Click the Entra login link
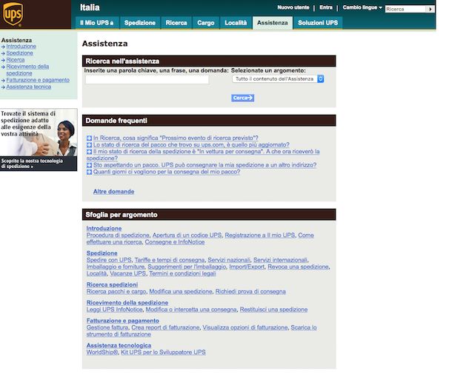This screenshot has width=452, height=374. (x=326, y=7)
